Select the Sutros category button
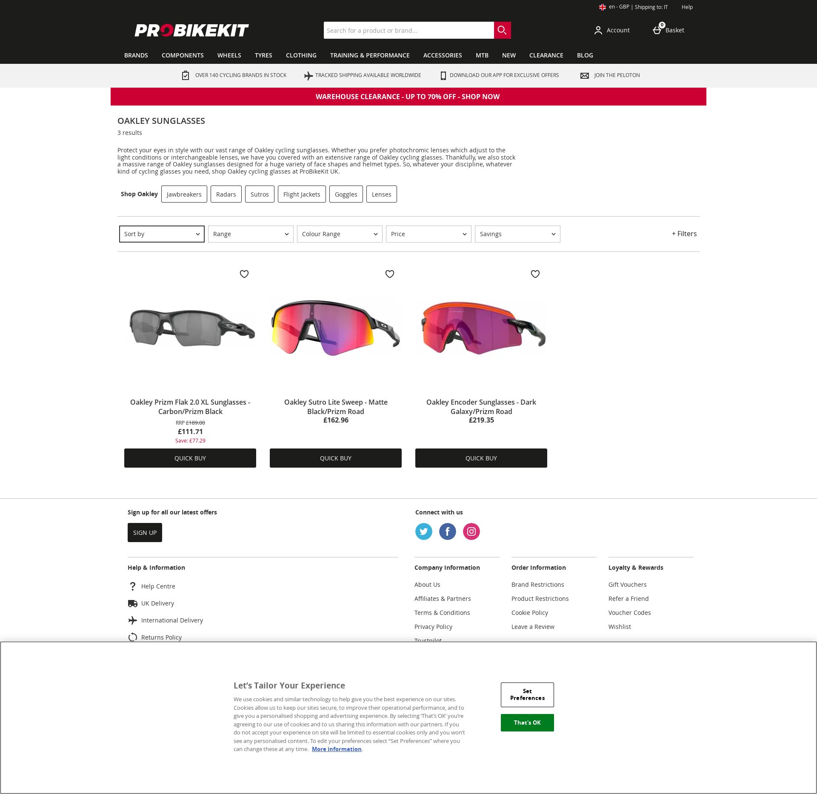 [260, 194]
